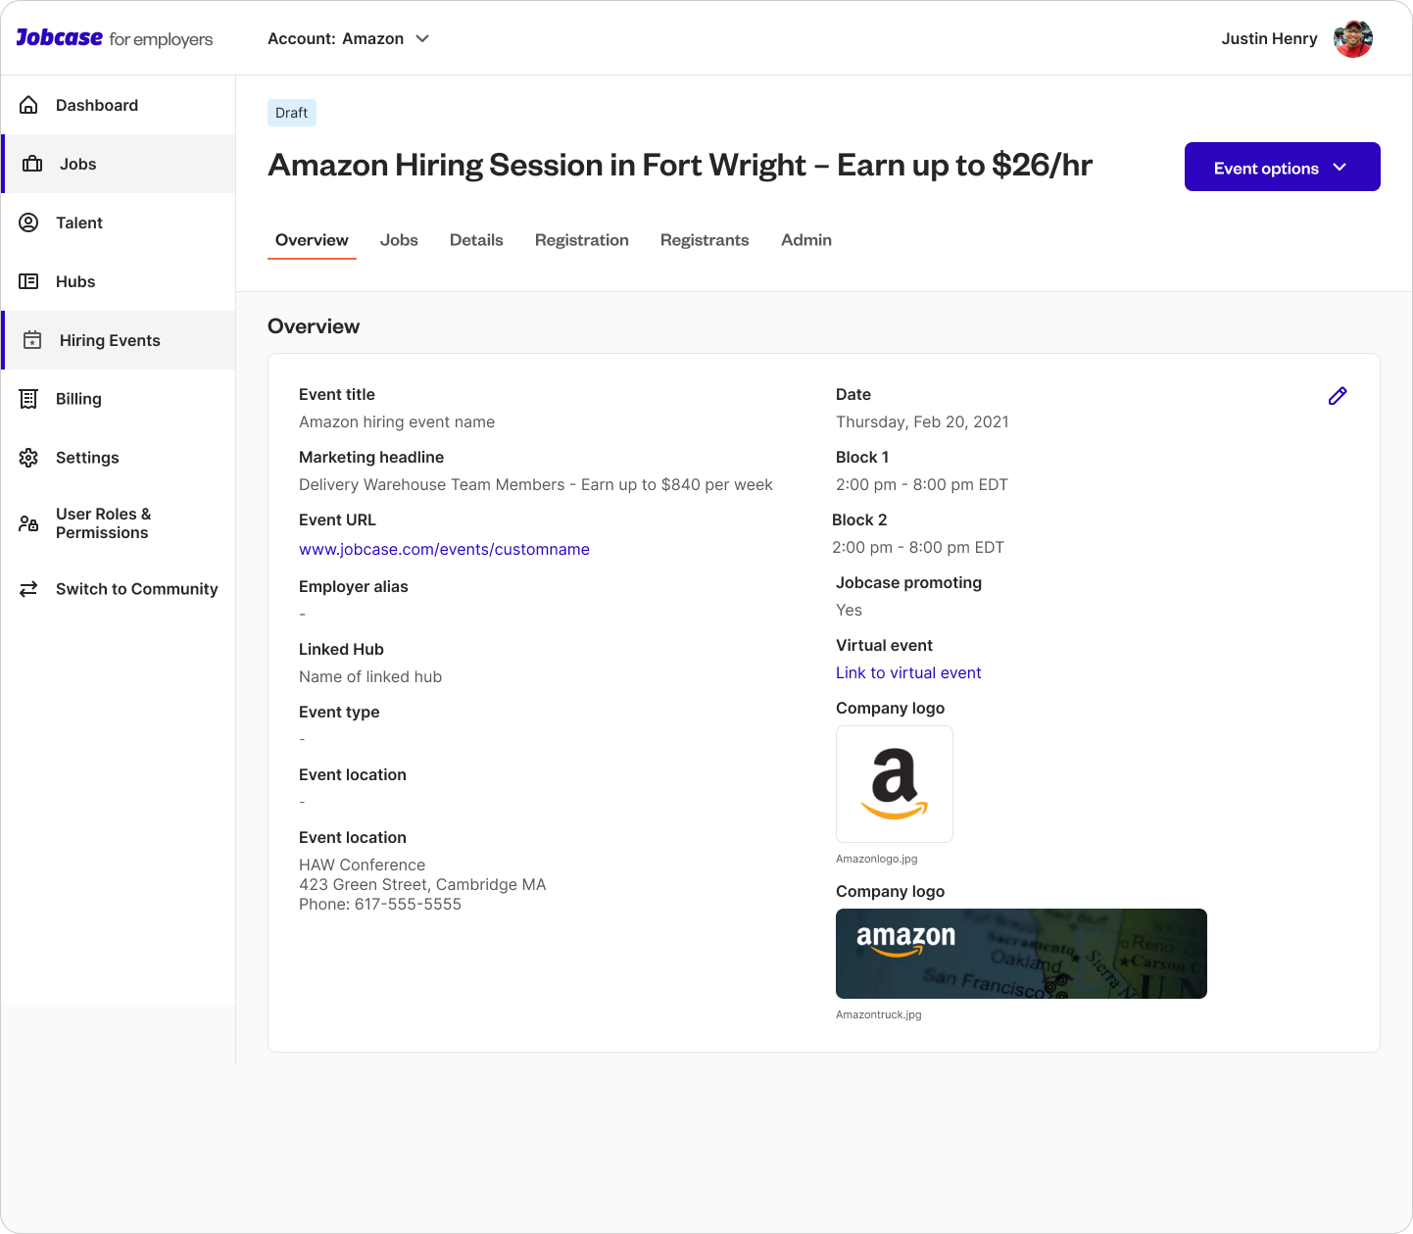Click Link to virtual event
The image size is (1413, 1234).
(908, 672)
